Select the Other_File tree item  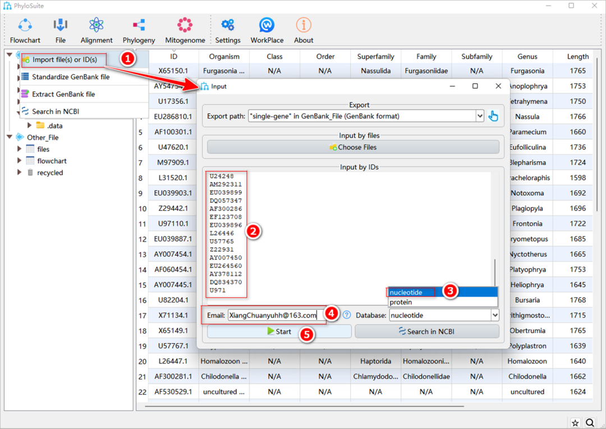43,138
